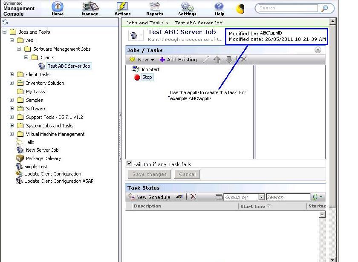Expand System Jobs and Tasks folder
This screenshot has height=262, width=358.
(x=12, y=126)
